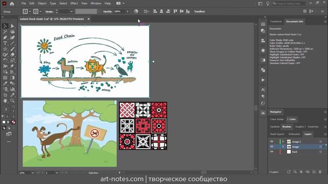Open the Window menu
Viewport: 328px width, 184px height.
coord(96,4)
